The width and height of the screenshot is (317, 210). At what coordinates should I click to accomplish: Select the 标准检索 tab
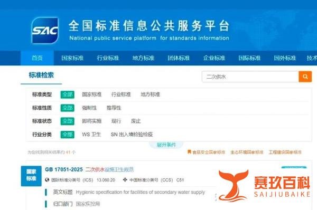(41, 75)
